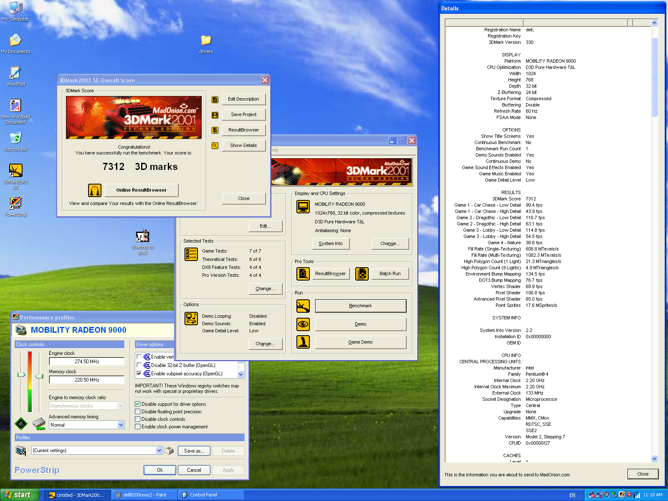Click the Edit Description button
This screenshot has height=501, width=668.
[244, 99]
